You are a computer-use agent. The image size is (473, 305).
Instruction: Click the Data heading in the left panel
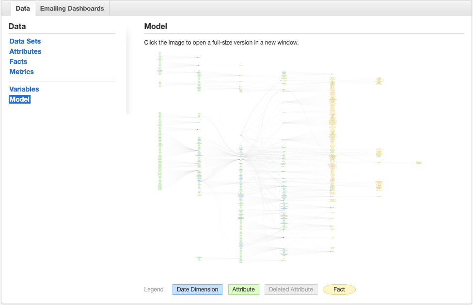point(16,26)
